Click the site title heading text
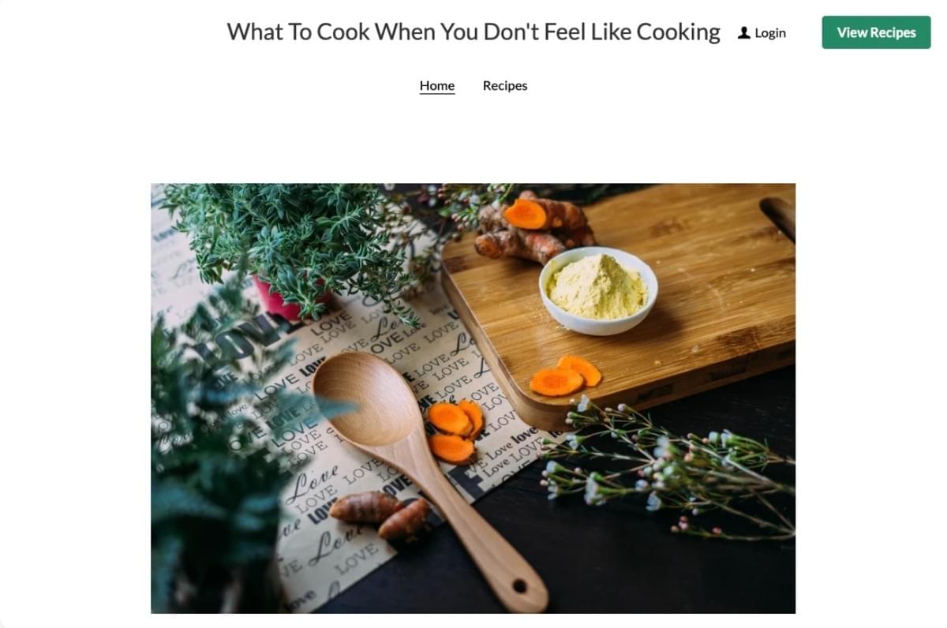 [x=473, y=32]
